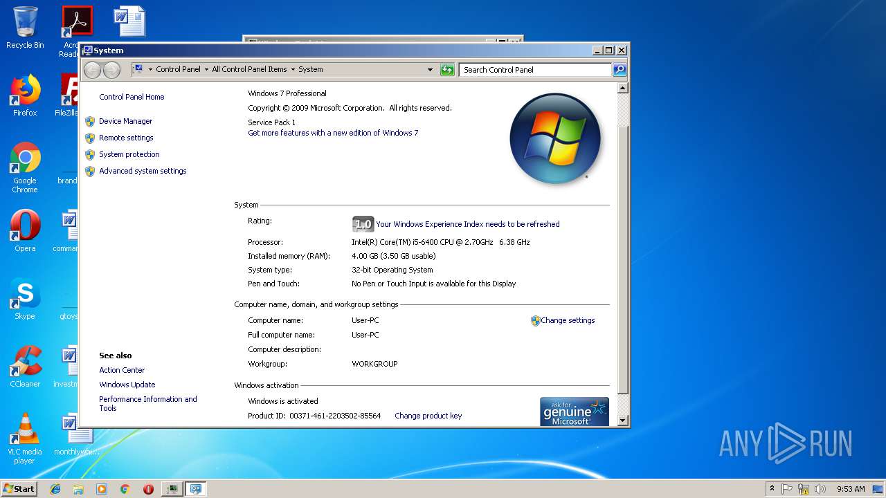Viewport: 886px width, 498px height.
Task: Open Windows Experience Index refresh link
Action: (x=467, y=224)
